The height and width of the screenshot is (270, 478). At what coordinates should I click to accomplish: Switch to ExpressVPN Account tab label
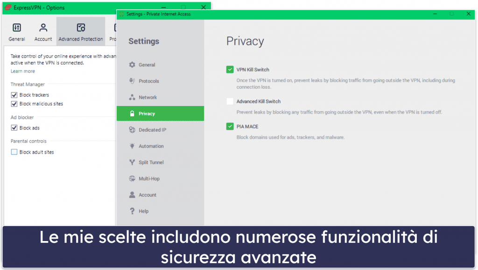(x=43, y=39)
